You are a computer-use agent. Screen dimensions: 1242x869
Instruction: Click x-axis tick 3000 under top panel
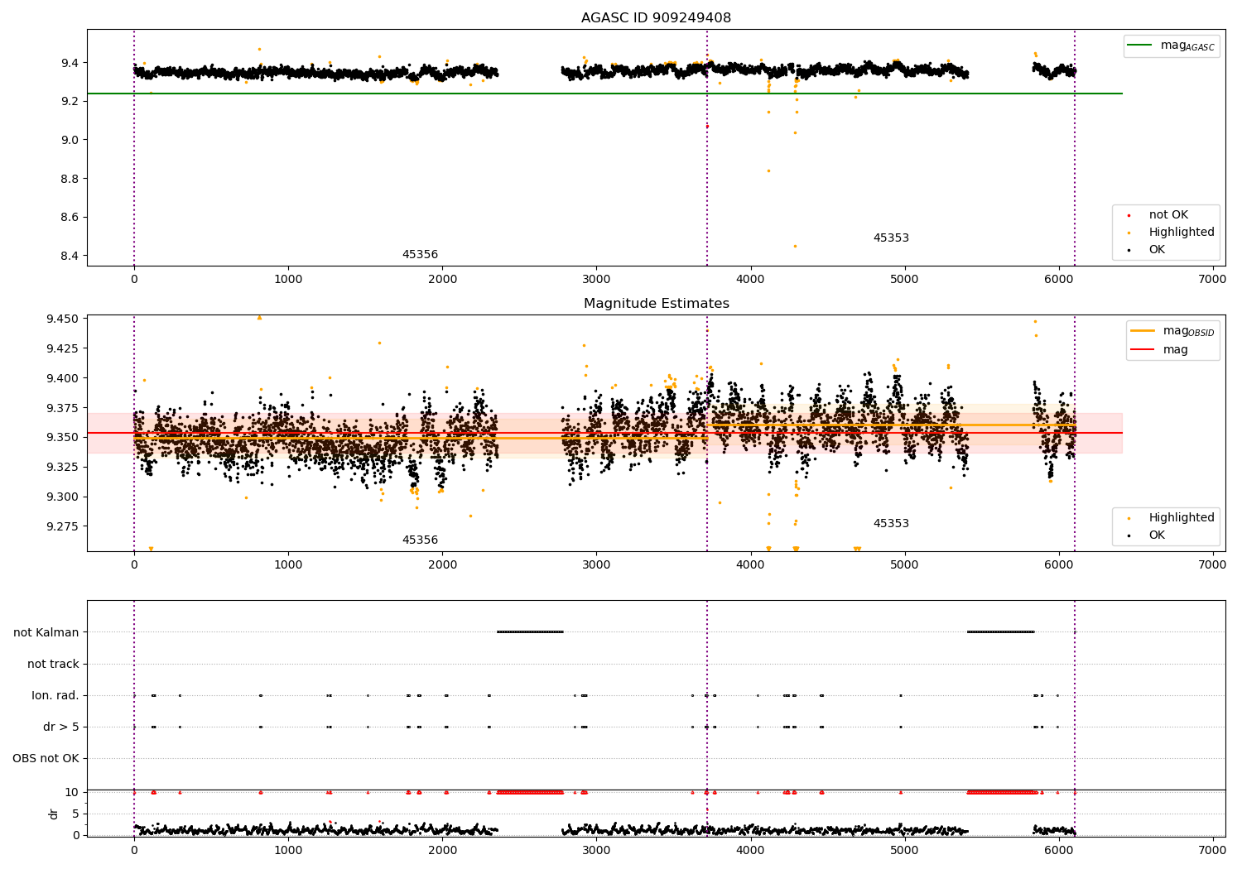(596, 280)
